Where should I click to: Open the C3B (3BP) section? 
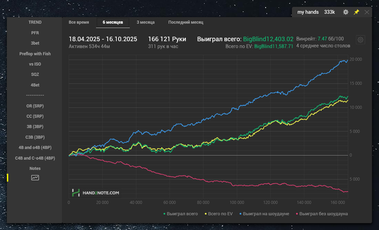click(x=35, y=137)
